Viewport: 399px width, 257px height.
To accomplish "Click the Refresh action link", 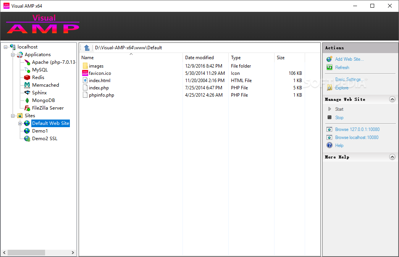I will coord(342,68).
